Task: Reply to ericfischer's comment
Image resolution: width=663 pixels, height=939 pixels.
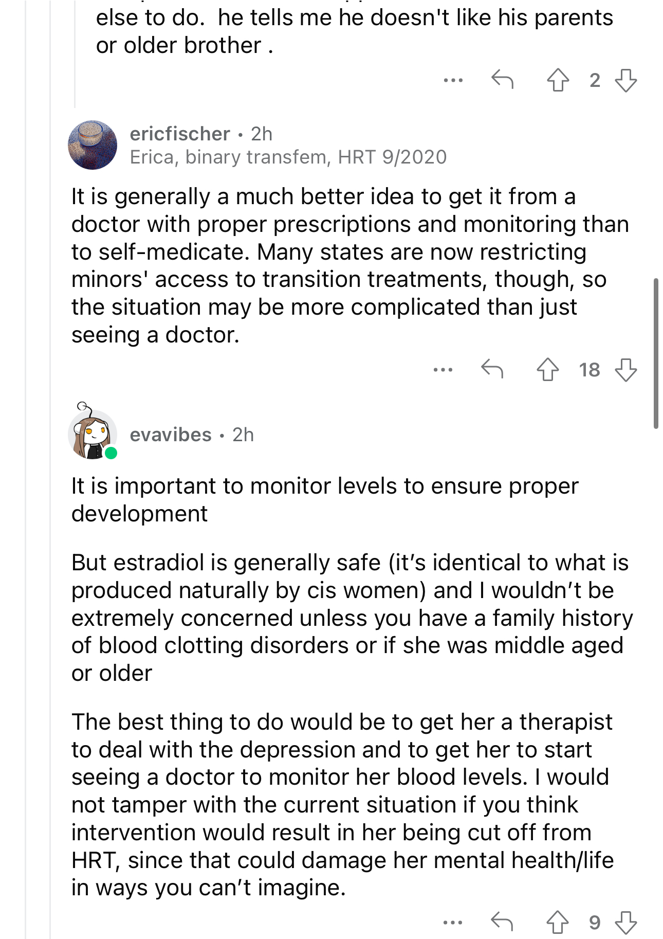Action: [x=492, y=369]
